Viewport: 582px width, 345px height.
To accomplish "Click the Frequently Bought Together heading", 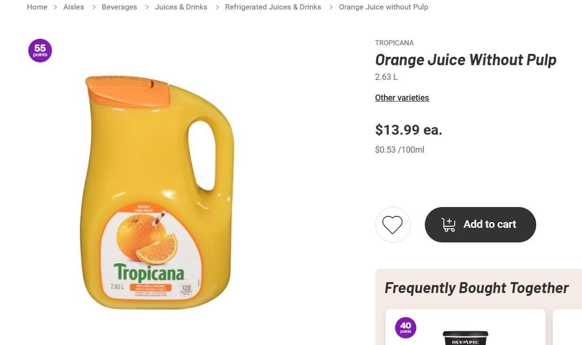I will [476, 288].
